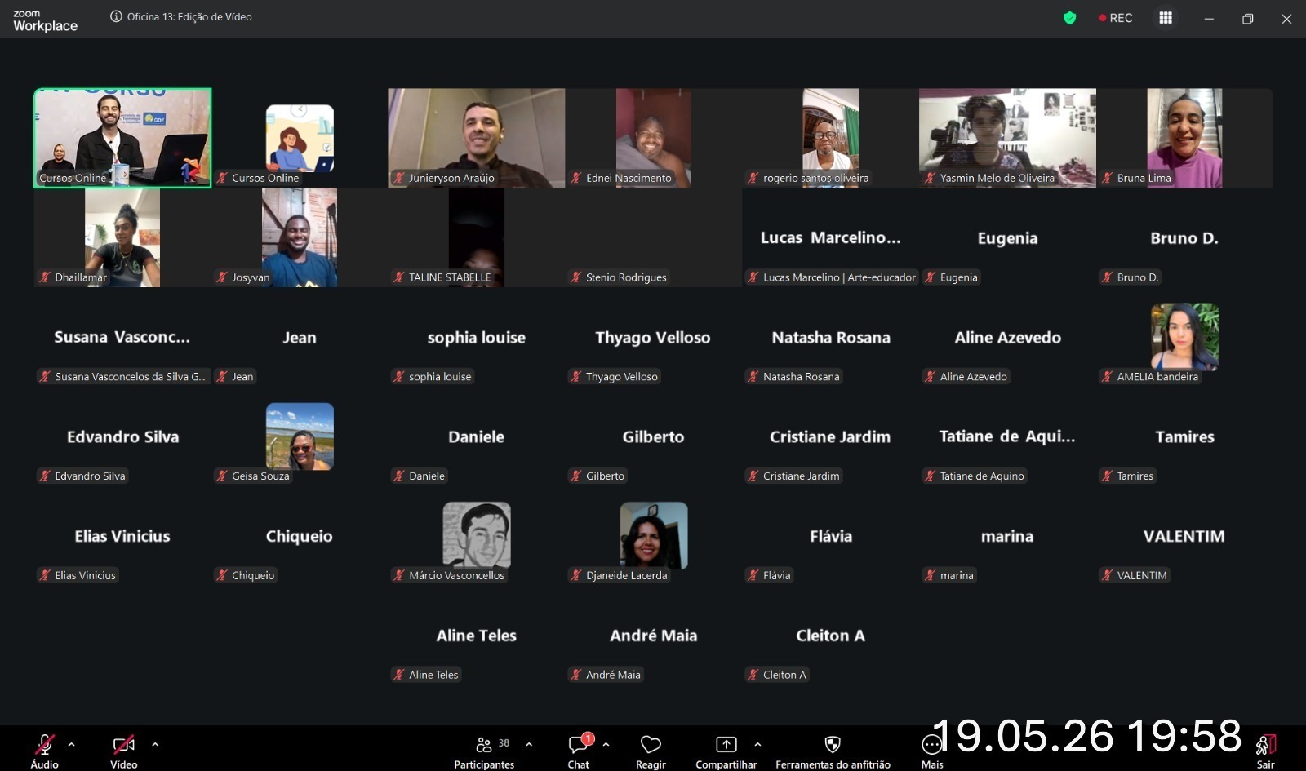Expand audio options arrow beside Áudio

(72, 744)
